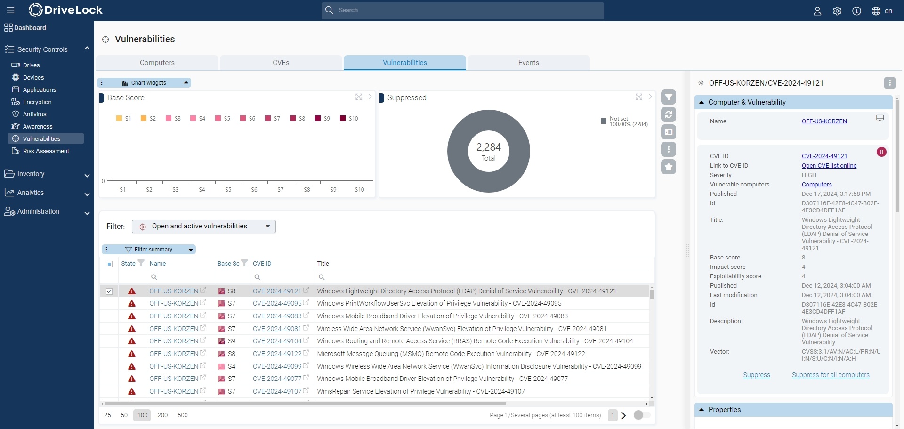Click the info icon in header

click(x=857, y=11)
